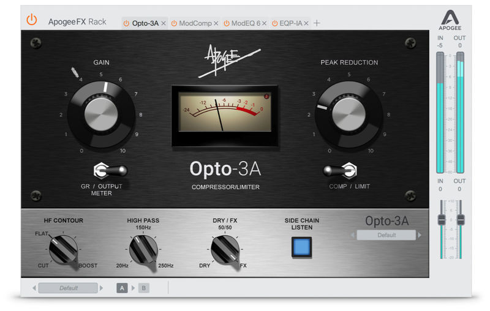Bypass ModEQ 6 using its tab power icon
Viewport: 490px width, 311px height.
[227, 23]
